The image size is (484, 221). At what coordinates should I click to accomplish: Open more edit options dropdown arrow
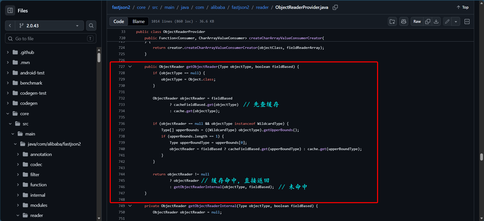click(456, 22)
